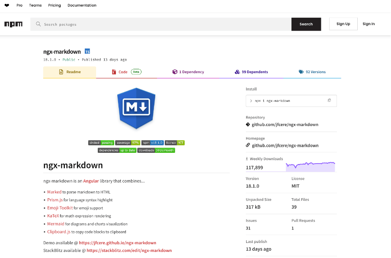Follow the Angular link in the description

[x=91, y=181]
